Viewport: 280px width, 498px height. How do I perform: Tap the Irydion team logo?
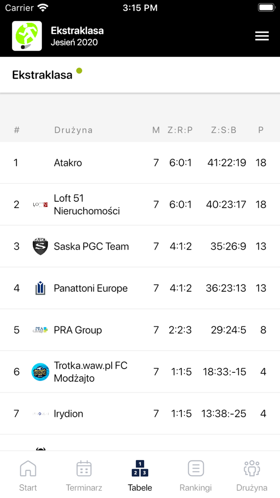click(40, 414)
